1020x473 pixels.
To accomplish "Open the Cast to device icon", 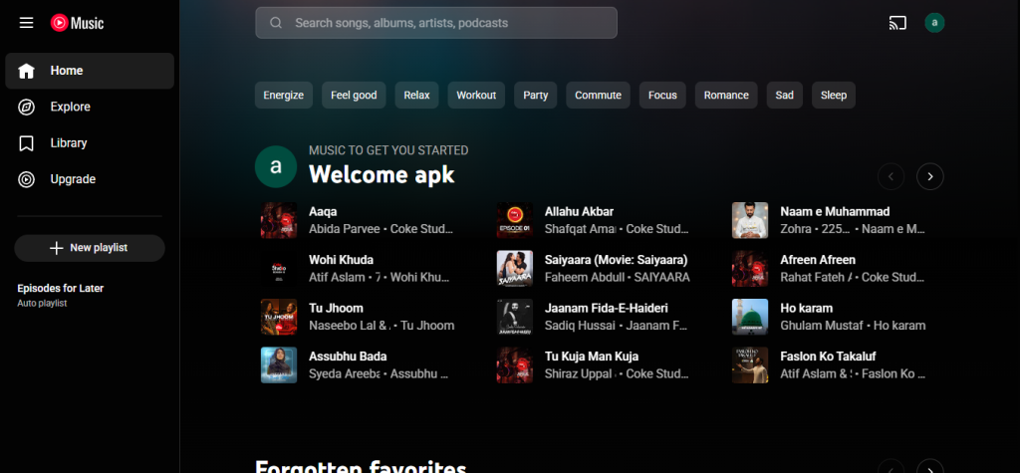I will (896, 23).
